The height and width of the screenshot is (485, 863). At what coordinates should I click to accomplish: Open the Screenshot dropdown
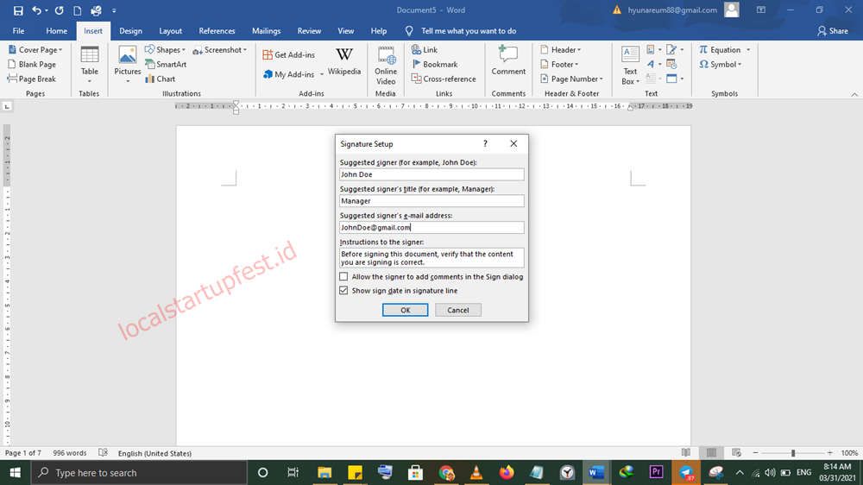245,50
